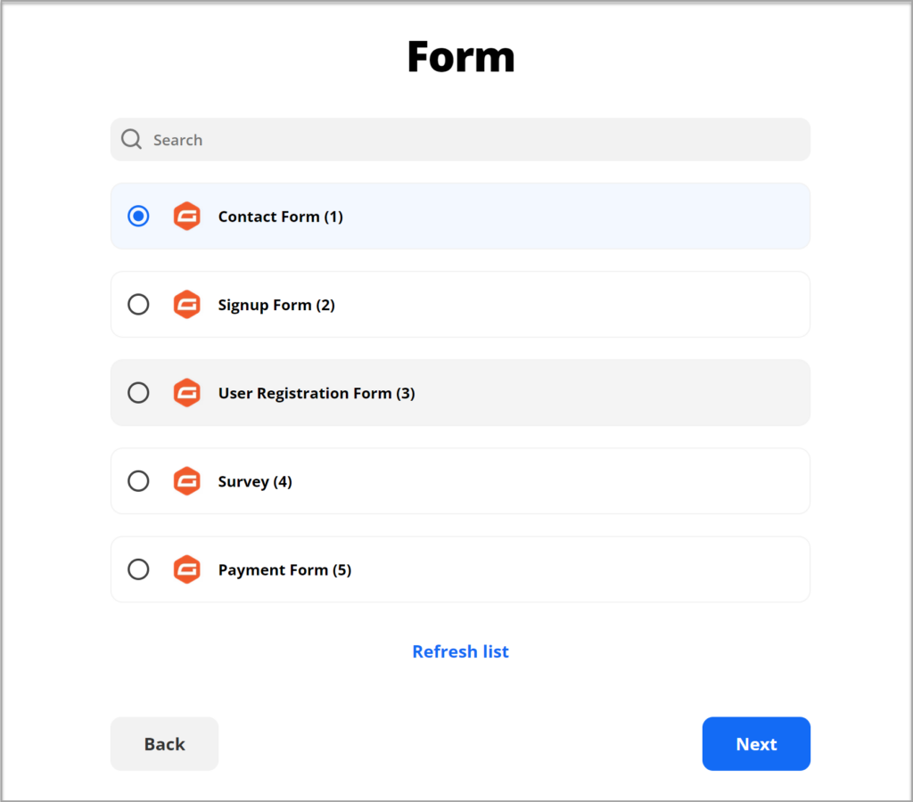Click the Gravity Forms icon beside User Registration Form
The width and height of the screenshot is (913, 802).
coord(187,393)
